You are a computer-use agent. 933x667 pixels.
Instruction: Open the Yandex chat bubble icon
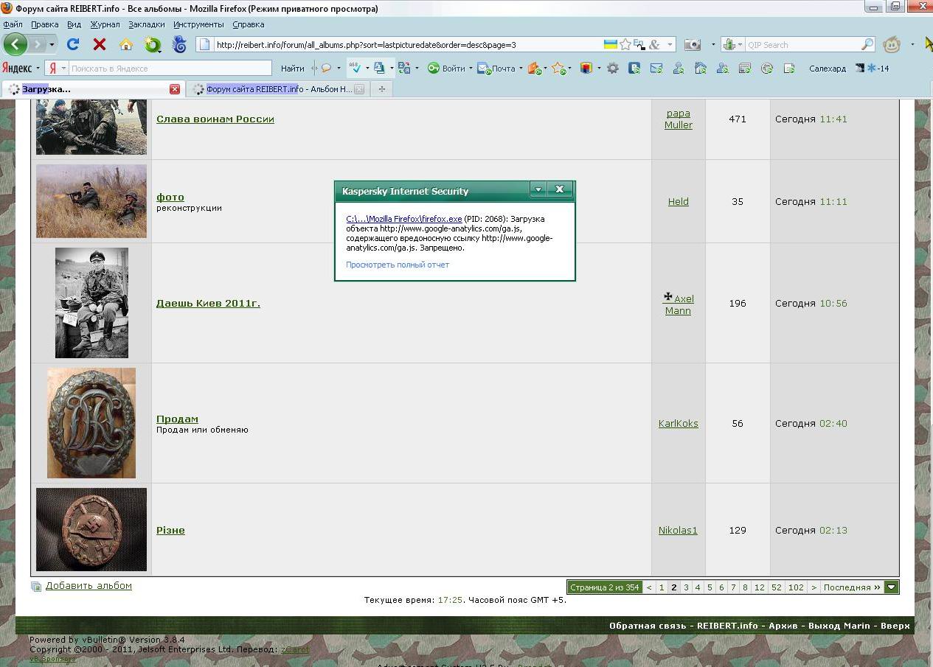pos(326,69)
